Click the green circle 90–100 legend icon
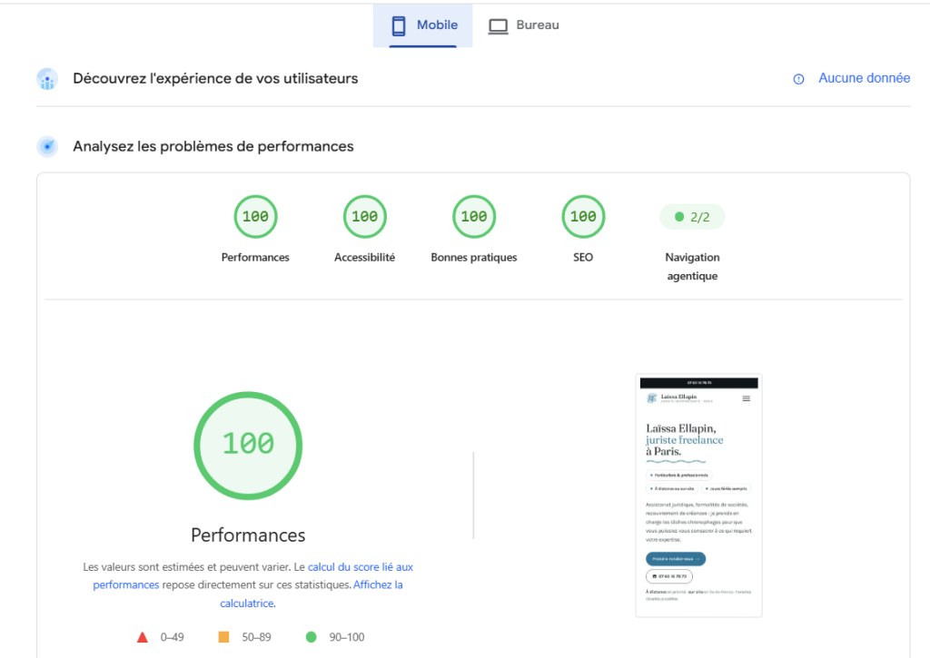The image size is (930, 658). click(x=312, y=637)
